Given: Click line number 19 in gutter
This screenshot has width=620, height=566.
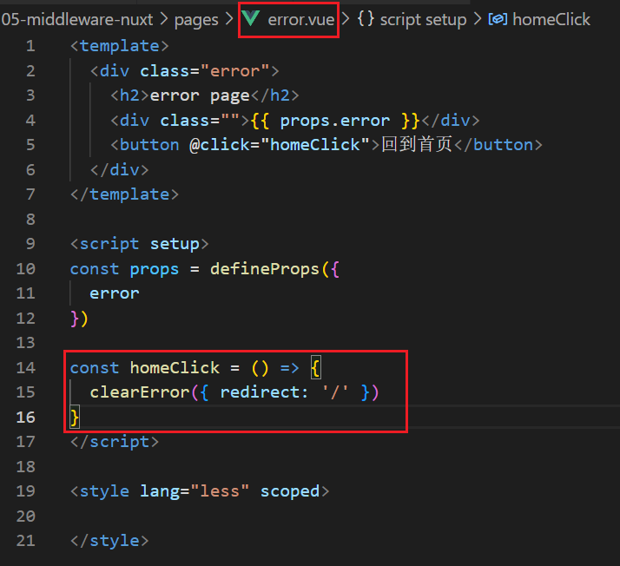Looking at the screenshot, I should [26, 491].
